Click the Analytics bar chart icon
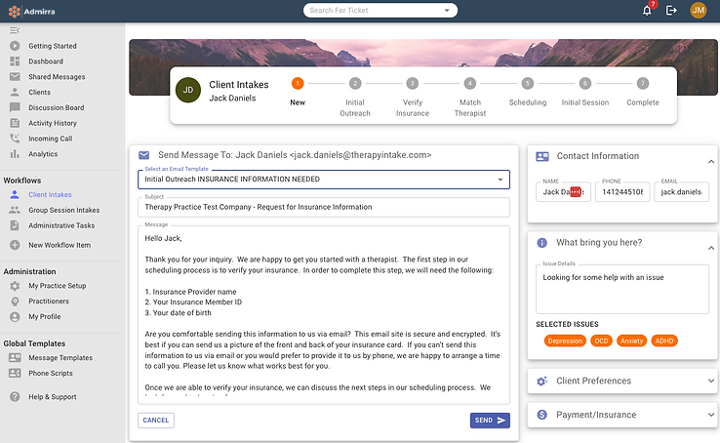The width and height of the screenshot is (720, 443). 15,154
